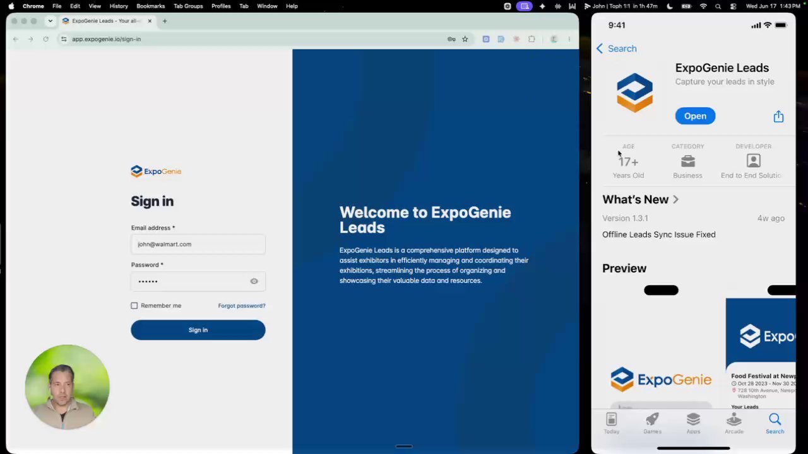Switch to the Arcade tab in App Store
Image resolution: width=808 pixels, height=454 pixels.
coord(734,423)
